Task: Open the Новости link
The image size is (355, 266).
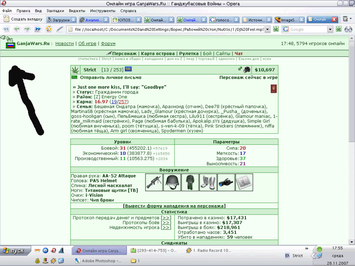Action: coord(65,43)
